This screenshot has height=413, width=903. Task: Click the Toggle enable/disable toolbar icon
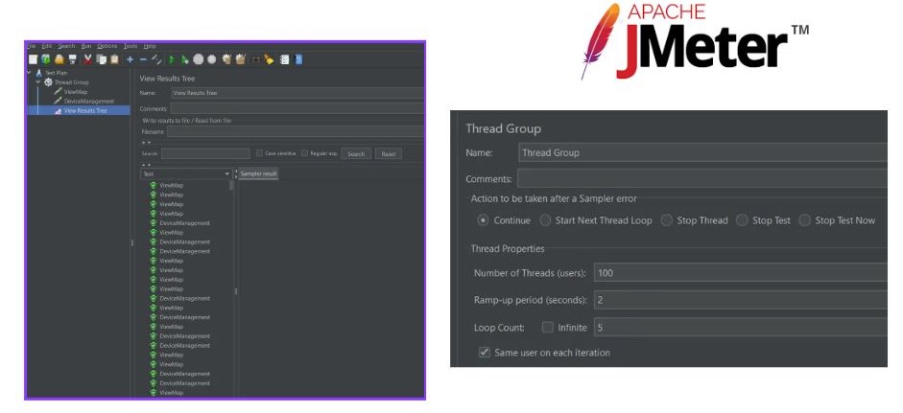pyautogui.click(x=156, y=59)
